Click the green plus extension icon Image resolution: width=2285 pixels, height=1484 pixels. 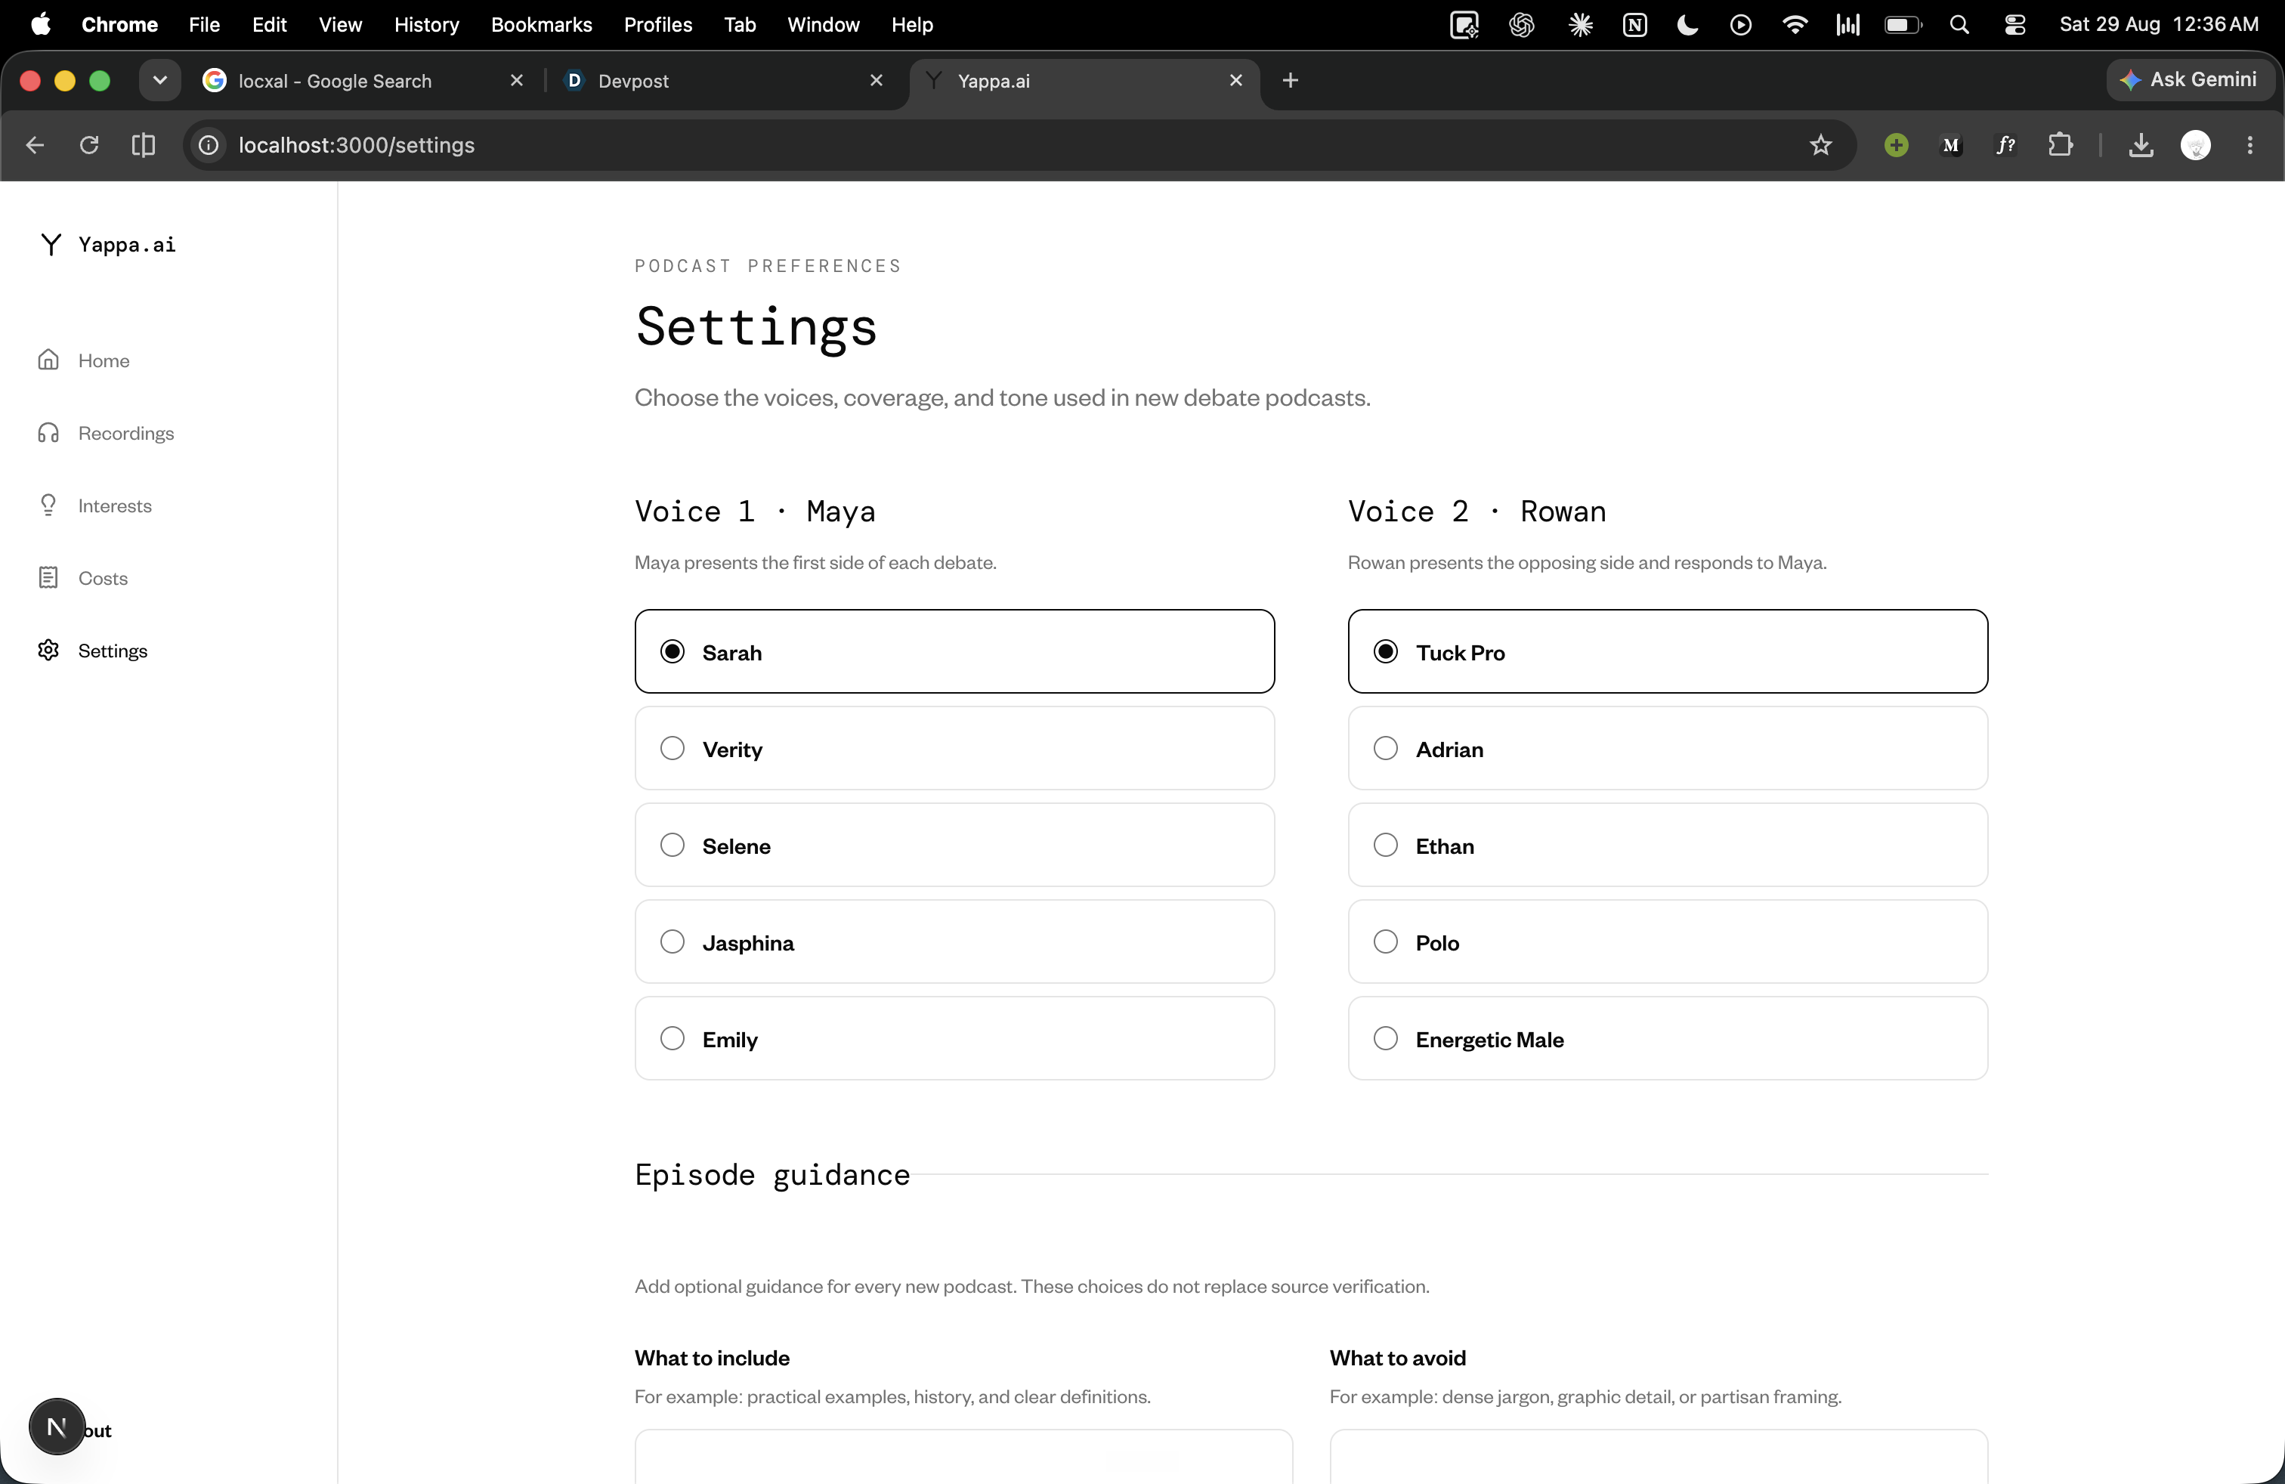[x=1896, y=145]
